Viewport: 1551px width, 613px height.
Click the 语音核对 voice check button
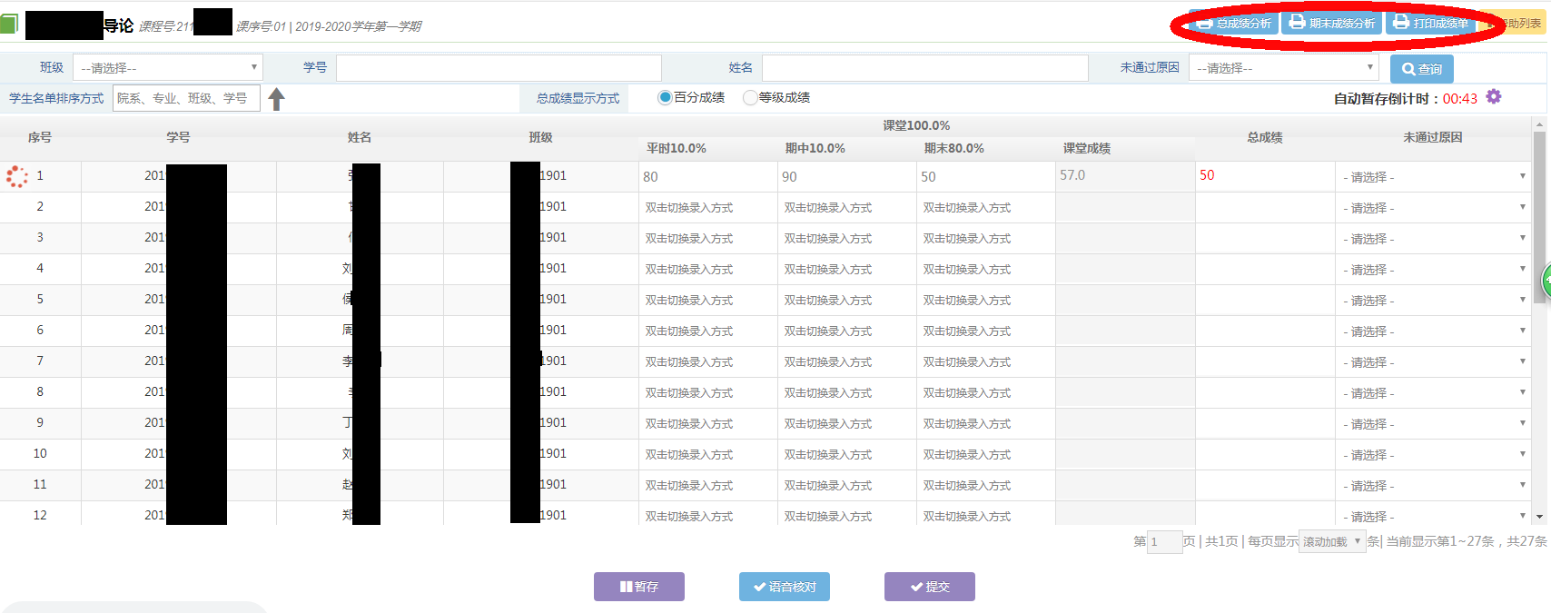tap(785, 587)
